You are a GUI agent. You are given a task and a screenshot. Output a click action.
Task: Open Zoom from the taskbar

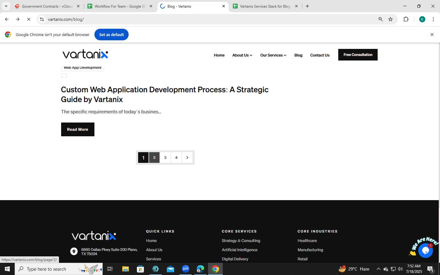click(x=185, y=269)
